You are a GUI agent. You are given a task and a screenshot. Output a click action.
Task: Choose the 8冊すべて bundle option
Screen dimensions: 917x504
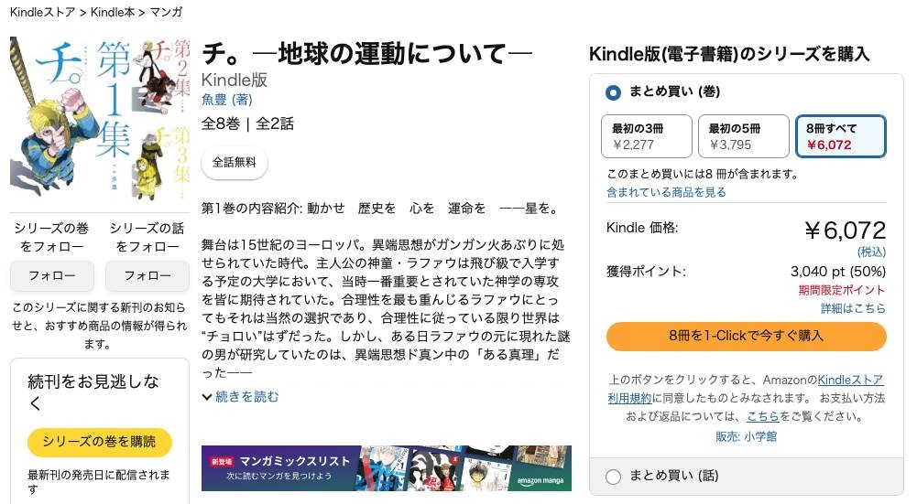click(840, 136)
